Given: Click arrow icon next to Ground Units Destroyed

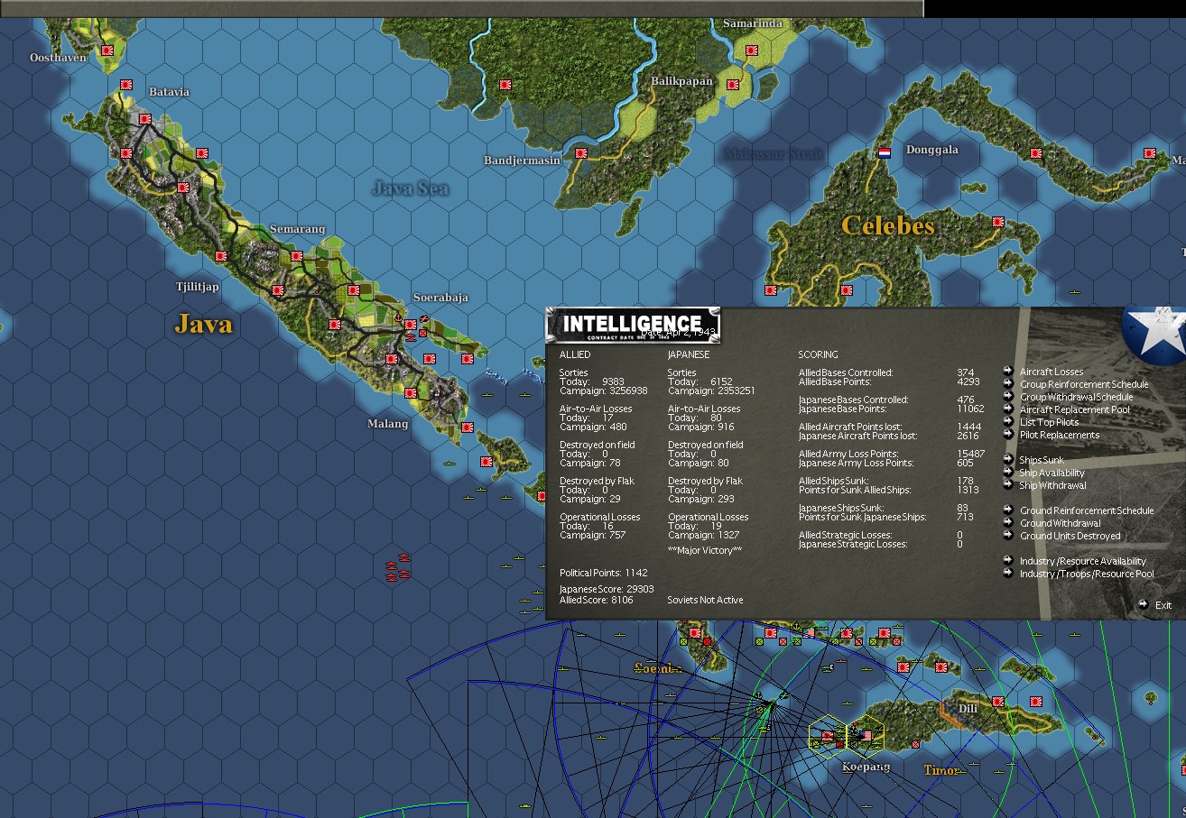Looking at the screenshot, I should tap(1008, 535).
